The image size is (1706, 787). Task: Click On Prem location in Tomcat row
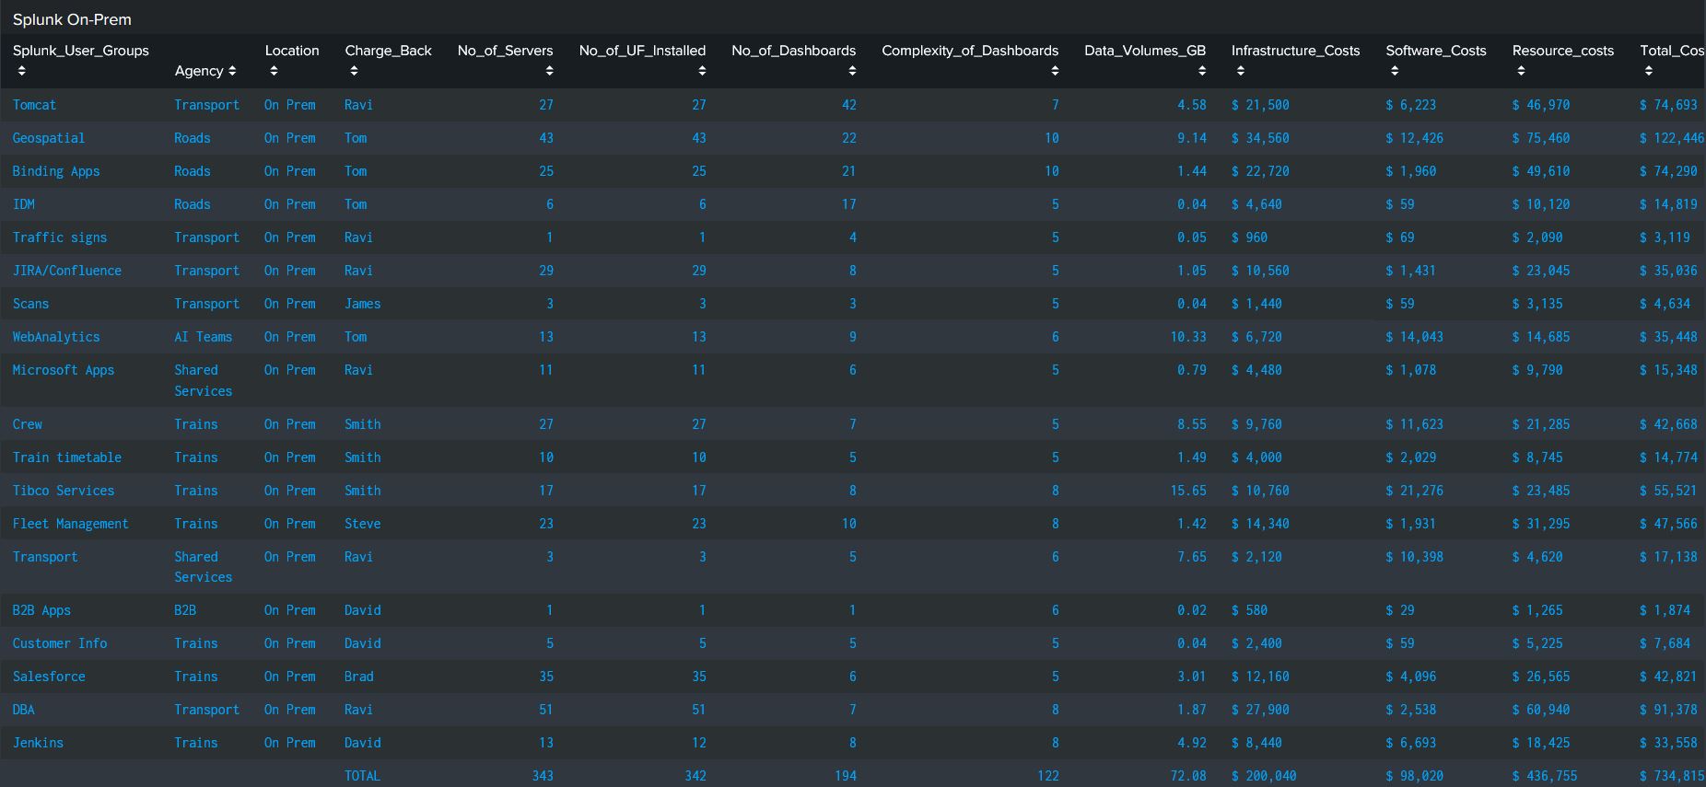tap(290, 105)
